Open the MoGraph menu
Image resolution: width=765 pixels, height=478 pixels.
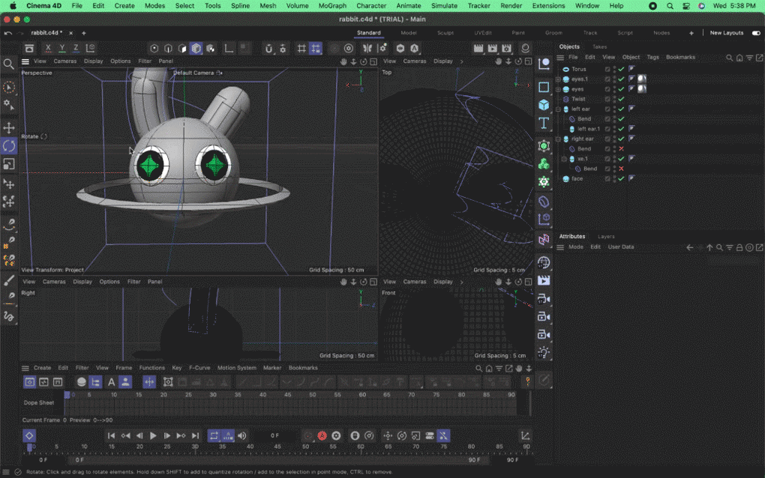point(332,5)
